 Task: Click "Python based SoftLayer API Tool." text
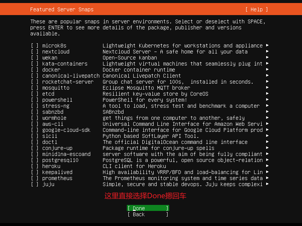(151, 136)
